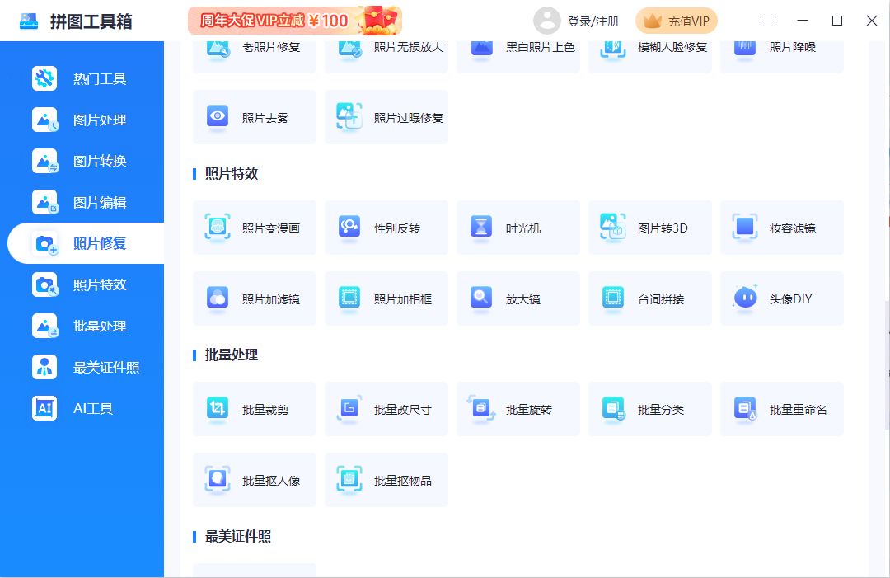Open 批量处理 in the sidebar

[x=82, y=326]
